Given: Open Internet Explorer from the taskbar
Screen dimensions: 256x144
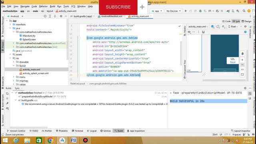Looking at the screenshot, I should point(16,140).
